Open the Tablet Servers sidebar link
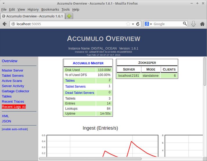This screenshot has height=161, width=207. (13, 76)
